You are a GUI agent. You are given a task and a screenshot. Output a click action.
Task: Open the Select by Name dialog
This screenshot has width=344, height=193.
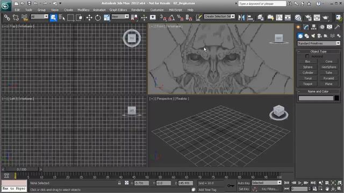click(x=62, y=18)
